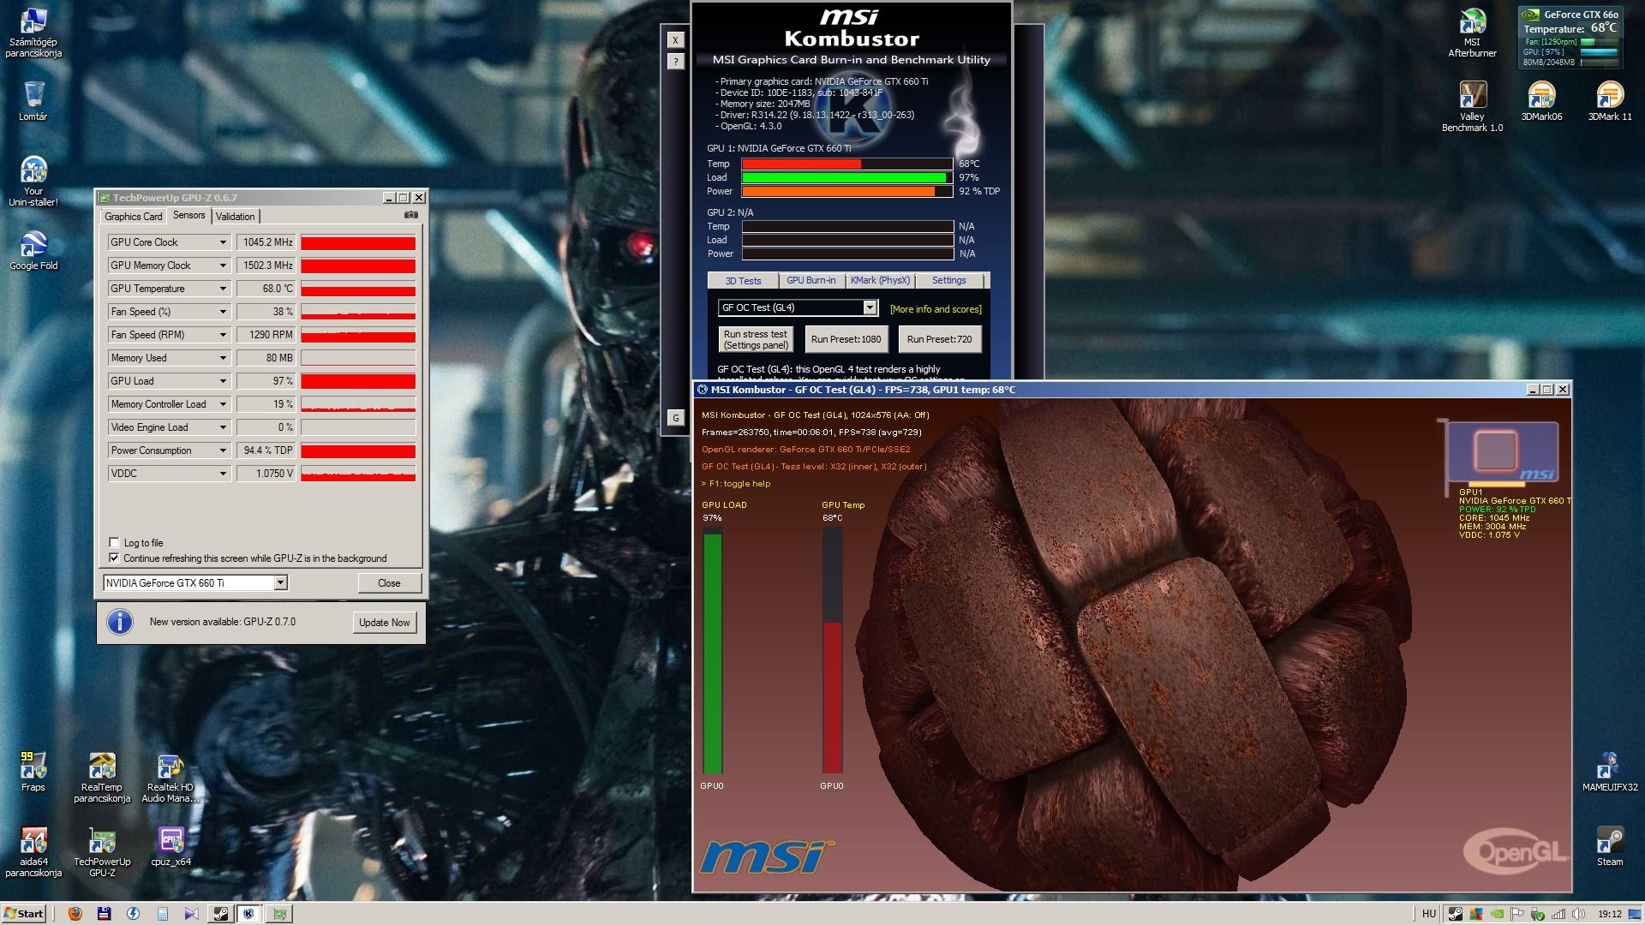This screenshot has width=1645, height=925.
Task: Expand Fan Speed (%) sensor dropdown
Action: (223, 312)
